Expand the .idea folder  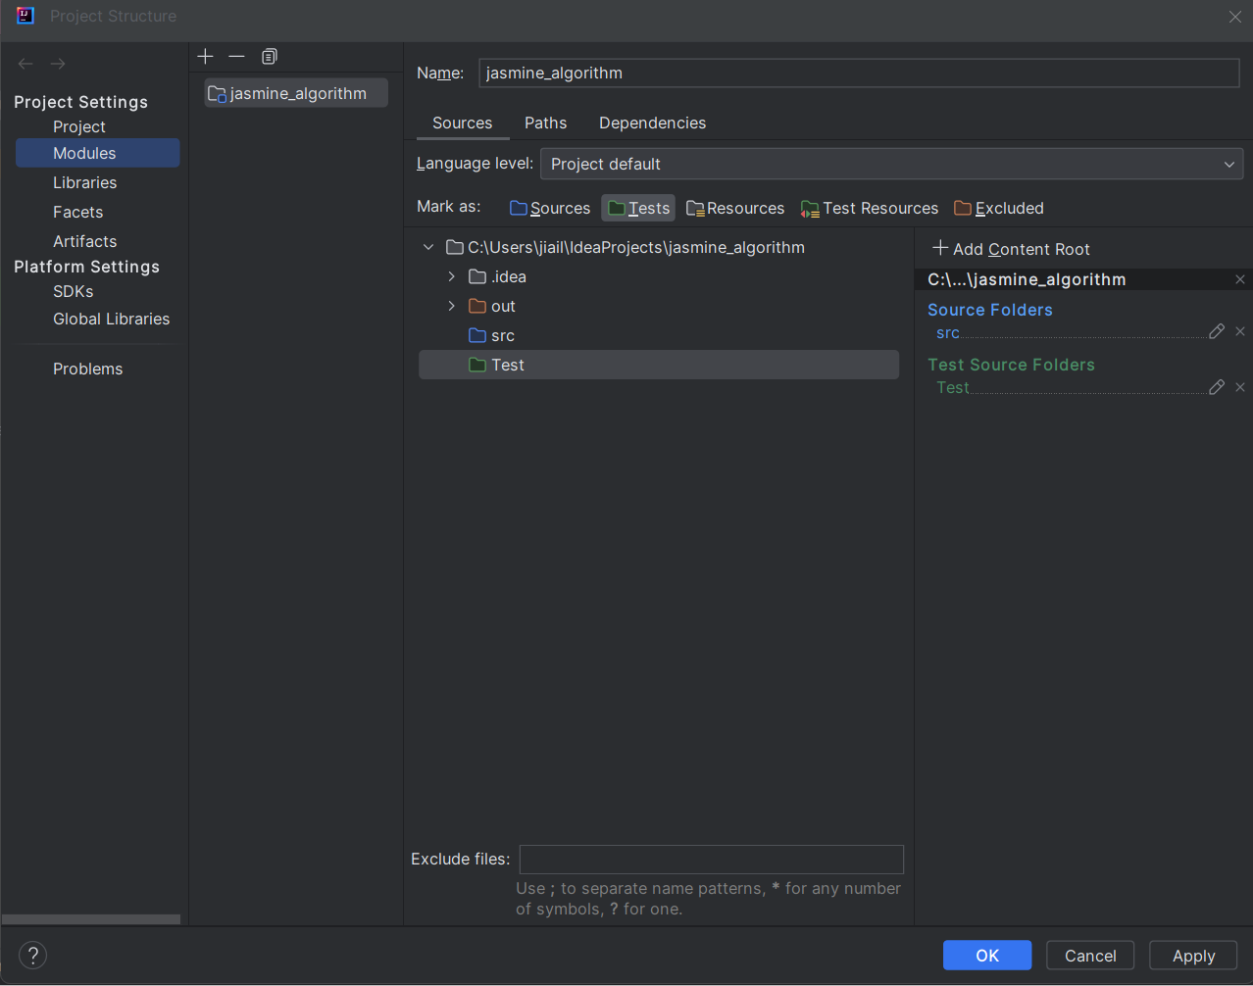(x=451, y=276)
